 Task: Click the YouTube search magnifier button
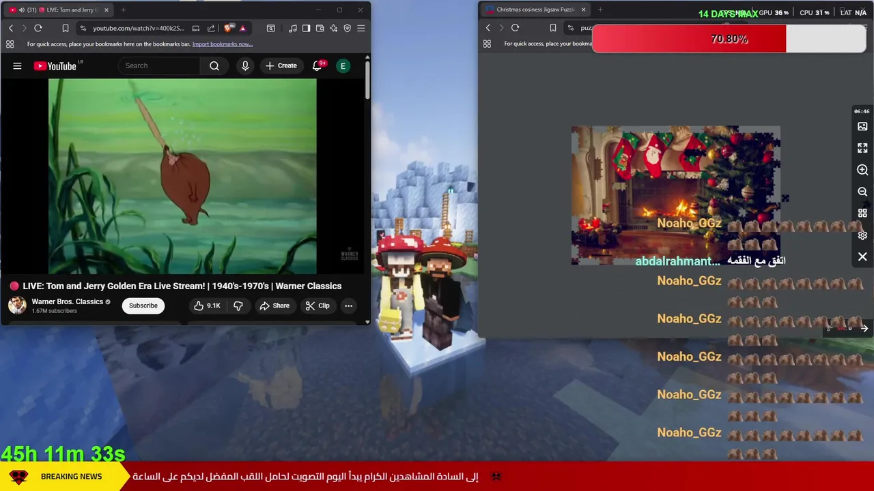point(214,65)
